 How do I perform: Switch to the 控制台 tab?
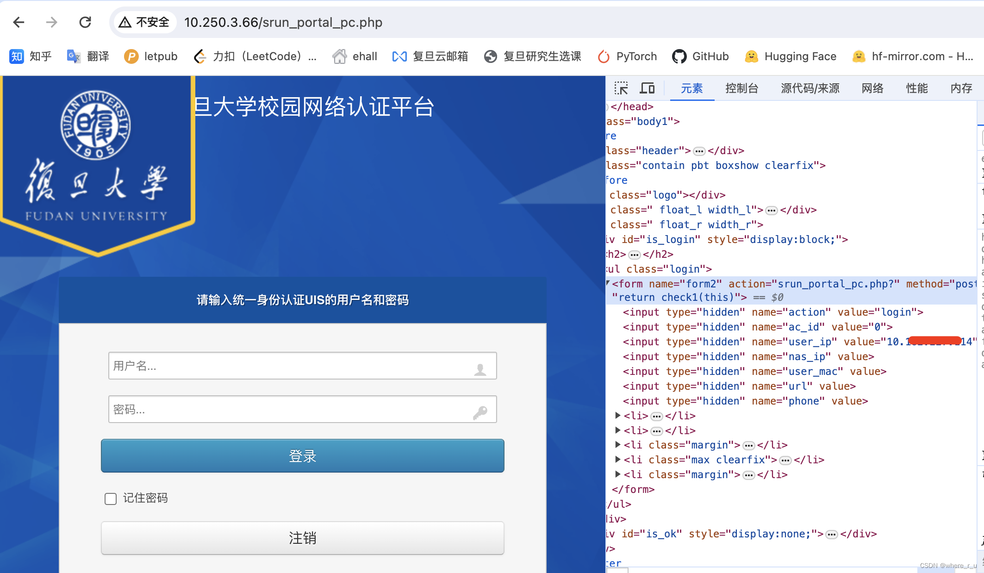(741, 88)
